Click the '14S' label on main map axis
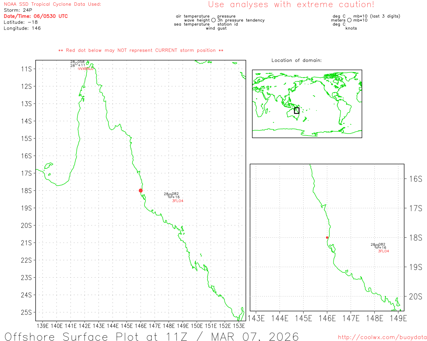The height and width of the screenshot is (341, 427). tap(26, 121)
